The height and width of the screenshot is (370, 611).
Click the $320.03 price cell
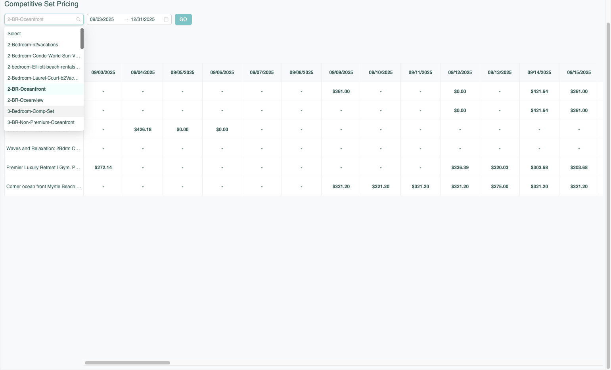pos(500,168)
